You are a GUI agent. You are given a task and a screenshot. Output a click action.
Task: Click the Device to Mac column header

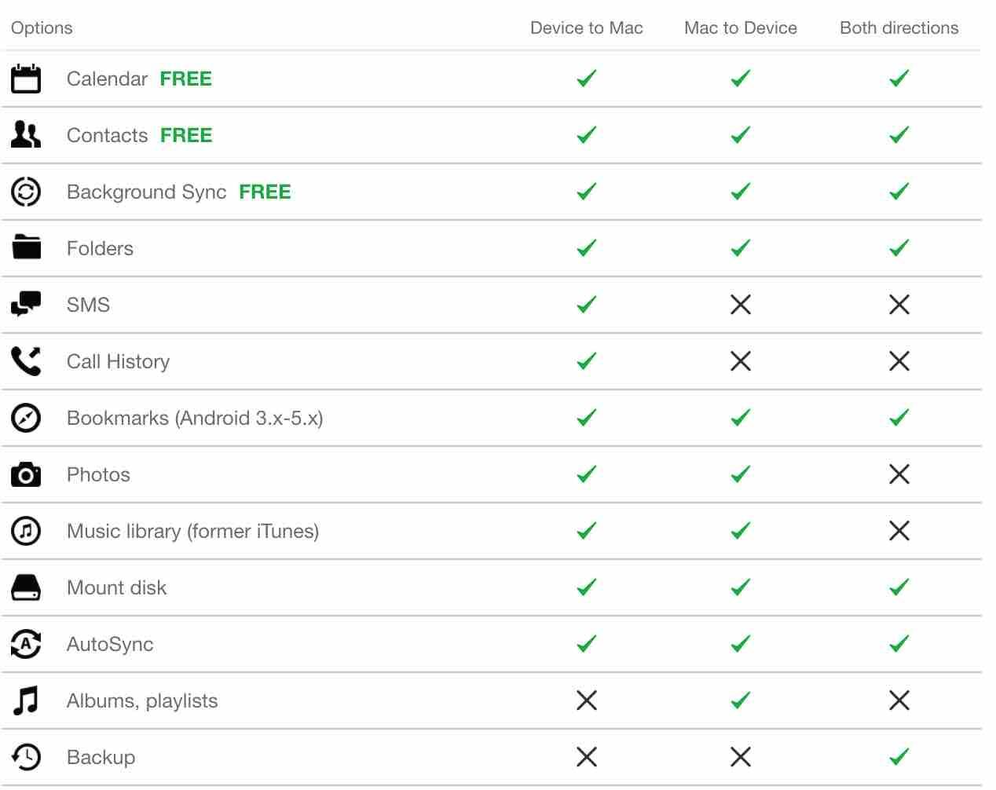click(587, 27)
